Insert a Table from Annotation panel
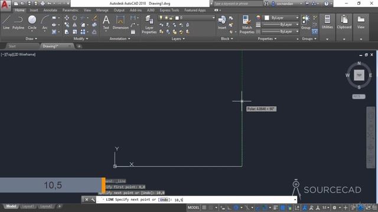 (133, 32)
